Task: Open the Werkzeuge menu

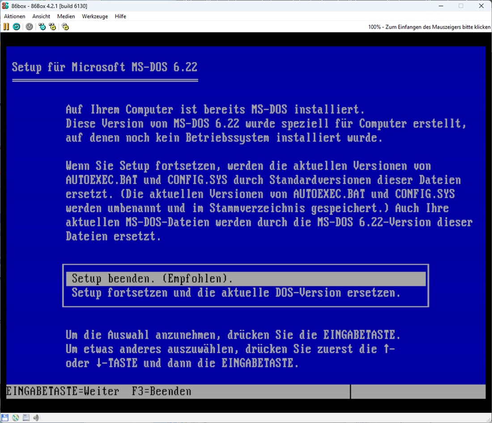Action: (95, 17)
